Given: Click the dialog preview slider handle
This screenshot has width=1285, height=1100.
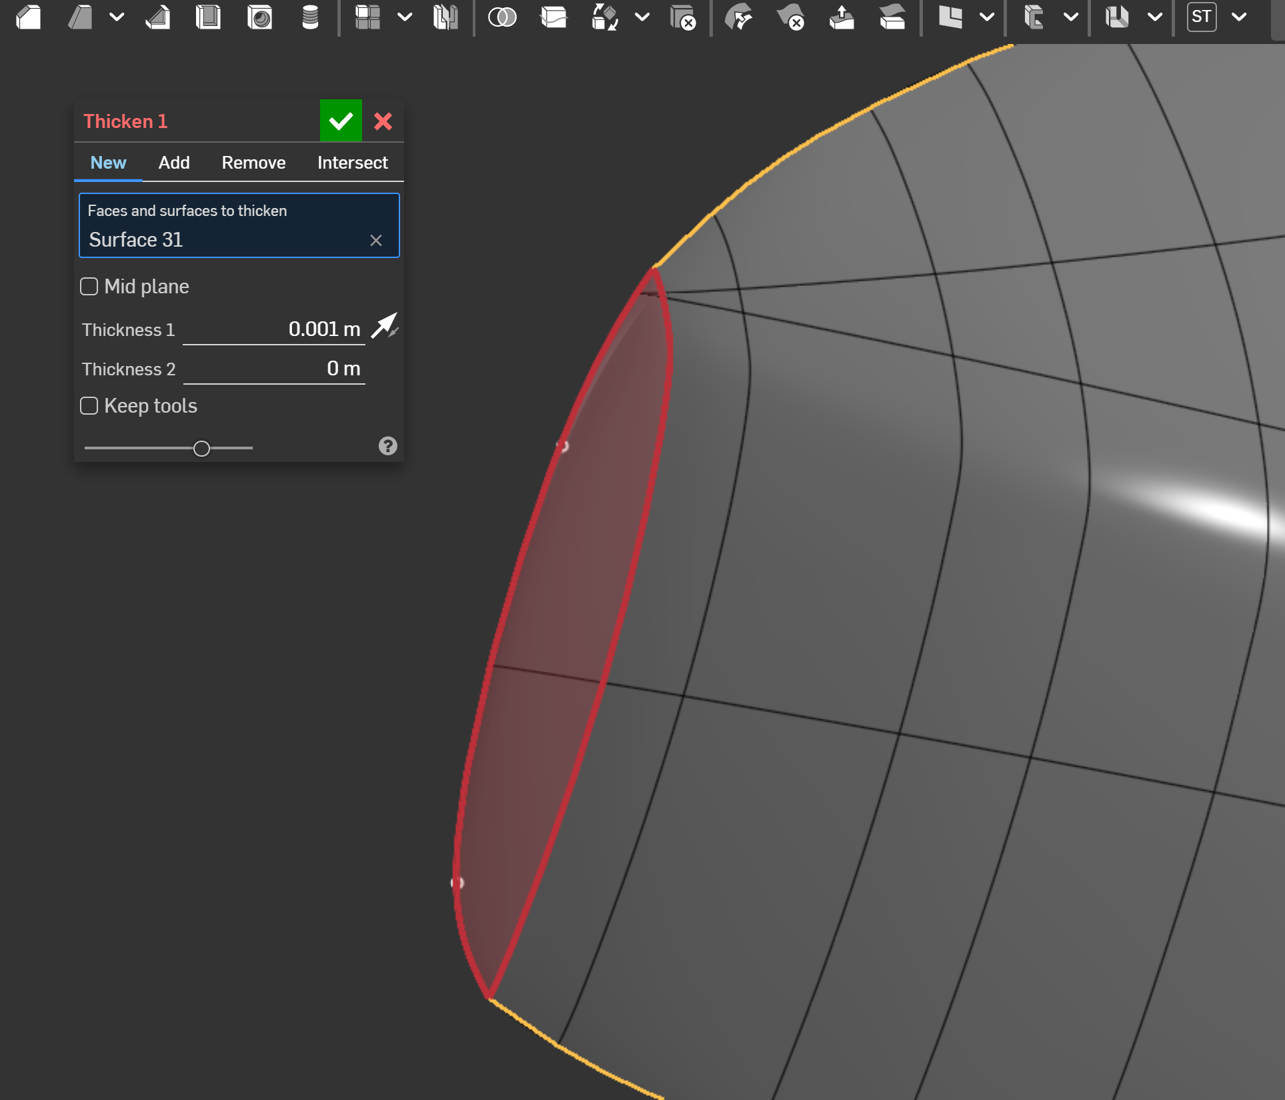Looking at the screenshot, I should [x=201, y=449].
